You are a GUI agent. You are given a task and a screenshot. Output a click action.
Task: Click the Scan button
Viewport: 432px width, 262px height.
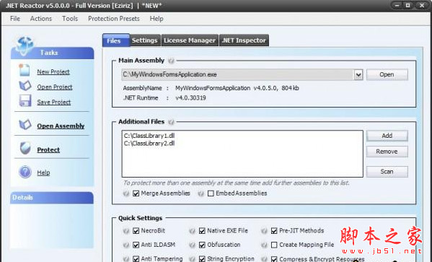[387, 172]
